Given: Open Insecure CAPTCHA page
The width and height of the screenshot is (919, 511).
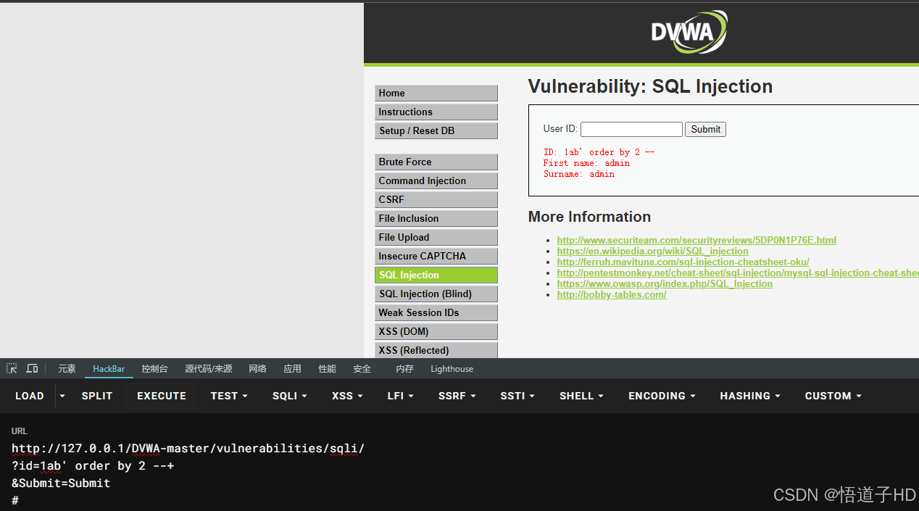Looking at the screenshot, I should tap(436, 256).
